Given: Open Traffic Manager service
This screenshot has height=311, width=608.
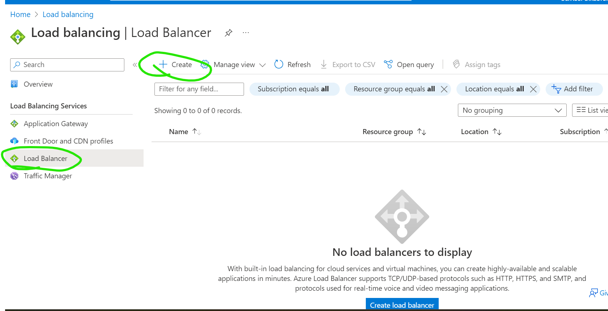Looking at the screenshot, I should click(48, 176).
